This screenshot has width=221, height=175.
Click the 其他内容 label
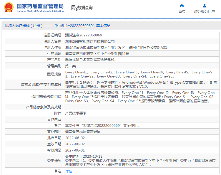click(54, 120)
